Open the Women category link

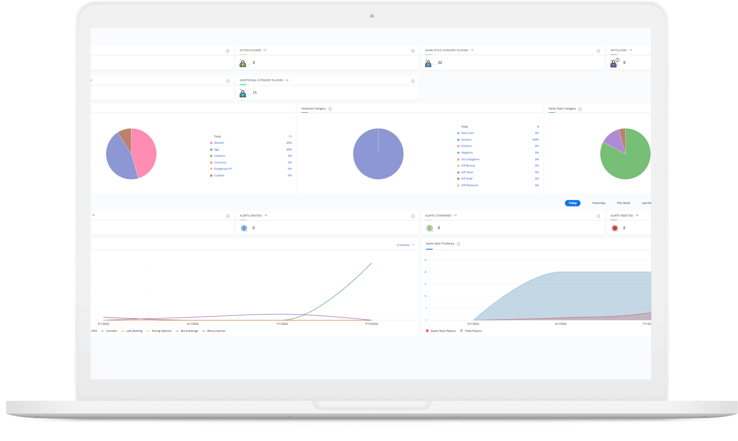(x=219, y=143)
